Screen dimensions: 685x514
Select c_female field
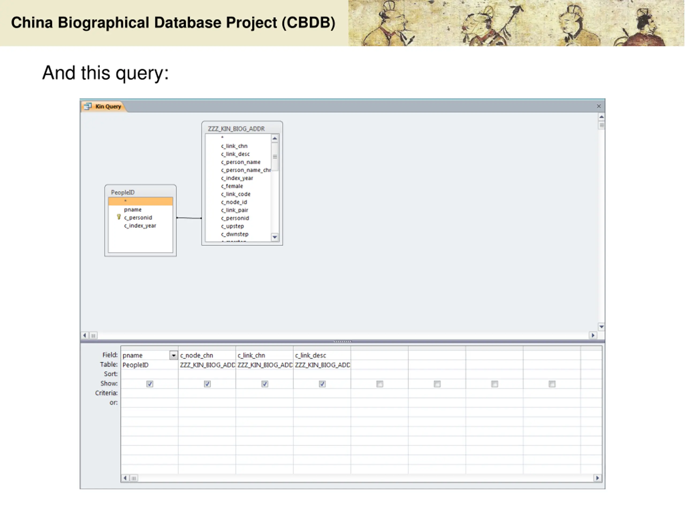coord(232,186)
